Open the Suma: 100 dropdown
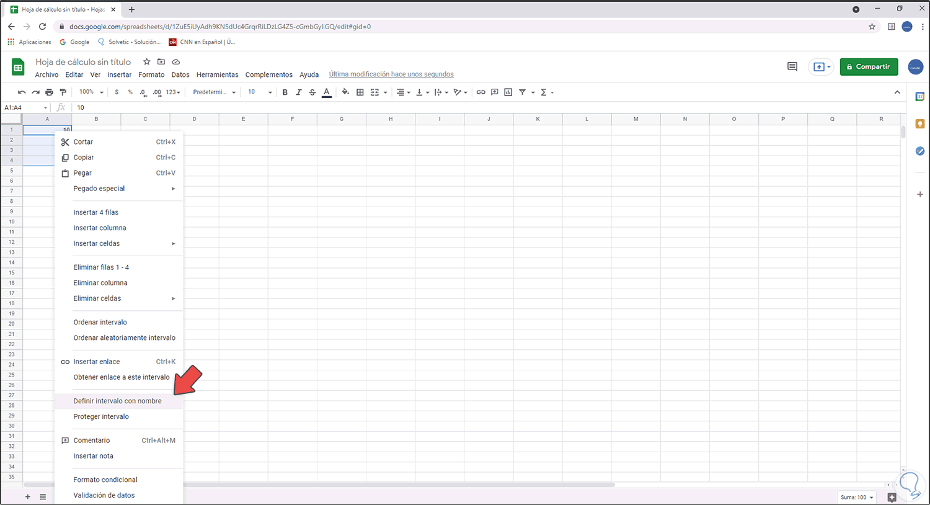Viewport: 930px width, 505px height. 857,497
